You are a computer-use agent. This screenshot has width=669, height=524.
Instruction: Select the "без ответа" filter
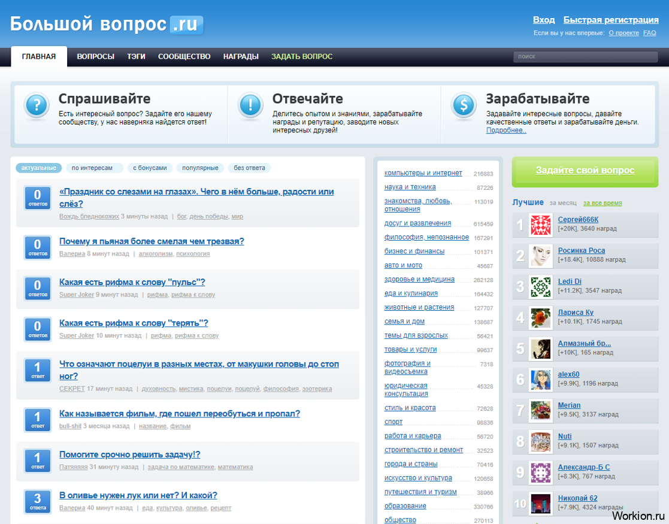[249, 168]
